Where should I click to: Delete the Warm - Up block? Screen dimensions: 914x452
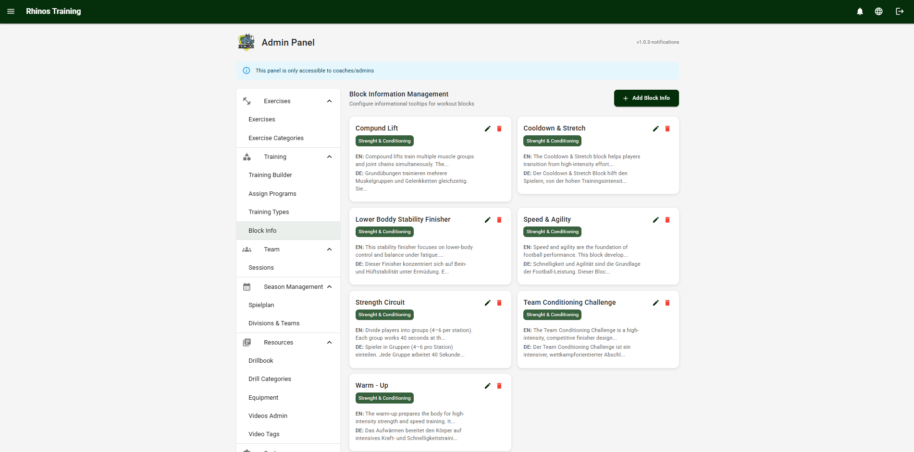(499, 386)
